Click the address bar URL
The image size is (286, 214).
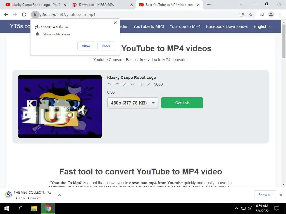[x=68, y=14]
